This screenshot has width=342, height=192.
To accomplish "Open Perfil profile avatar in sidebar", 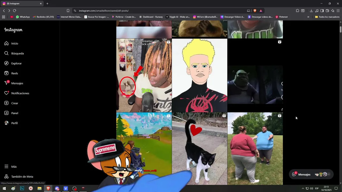I will point(15,123).
